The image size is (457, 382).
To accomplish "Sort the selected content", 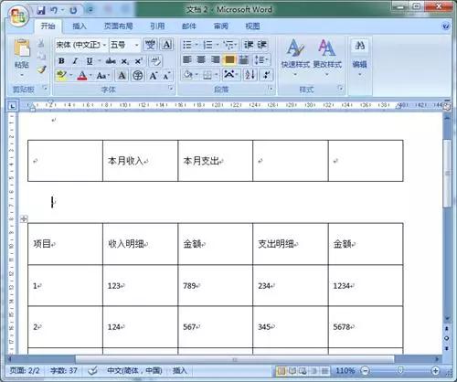I will [x=250, y=75].
